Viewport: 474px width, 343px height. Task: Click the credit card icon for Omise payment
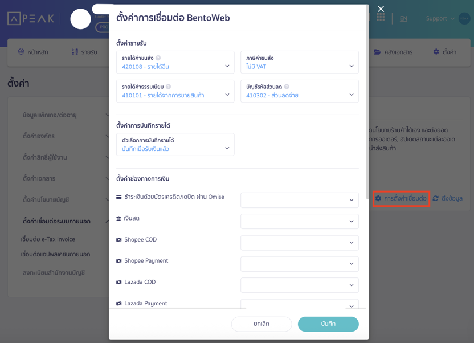119,197
